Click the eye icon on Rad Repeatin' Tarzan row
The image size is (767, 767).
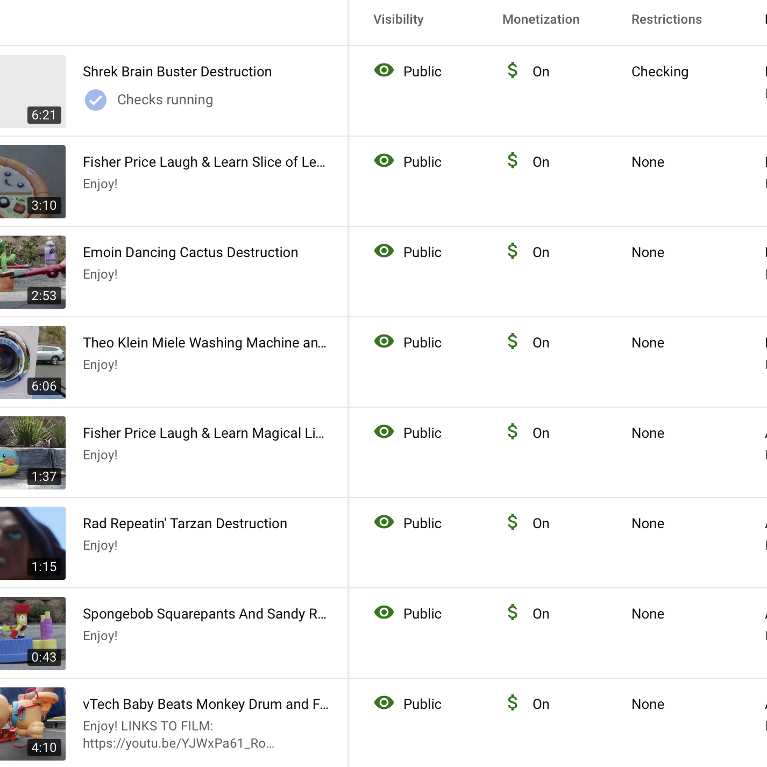pyautogui.click(x=384, y=522)
